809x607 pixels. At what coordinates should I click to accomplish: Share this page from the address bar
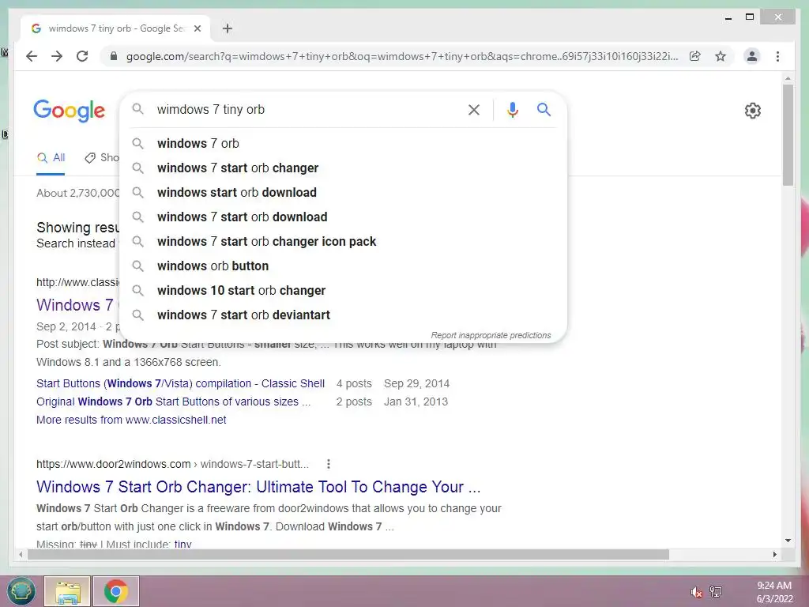pyautogui.click(x=695, y=56)
